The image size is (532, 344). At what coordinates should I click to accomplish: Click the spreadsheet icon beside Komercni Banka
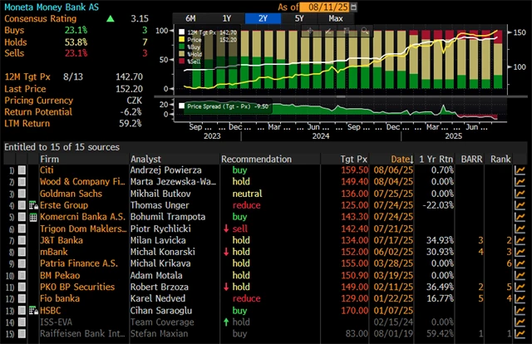(x=32, y=216)
